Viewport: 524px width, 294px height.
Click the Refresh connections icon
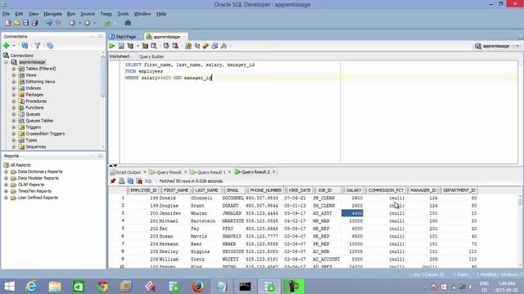(x=25, y=46)
